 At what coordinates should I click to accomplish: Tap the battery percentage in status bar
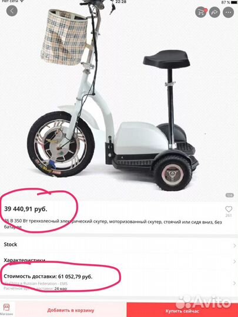[x=226, y=2]
